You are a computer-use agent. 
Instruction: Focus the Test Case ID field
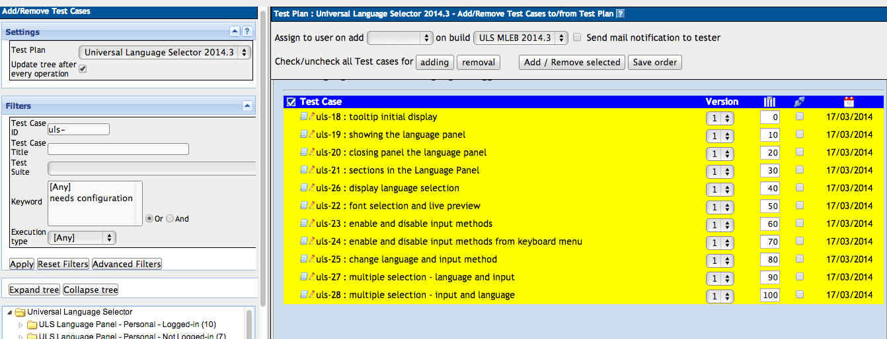click(79, 129)
